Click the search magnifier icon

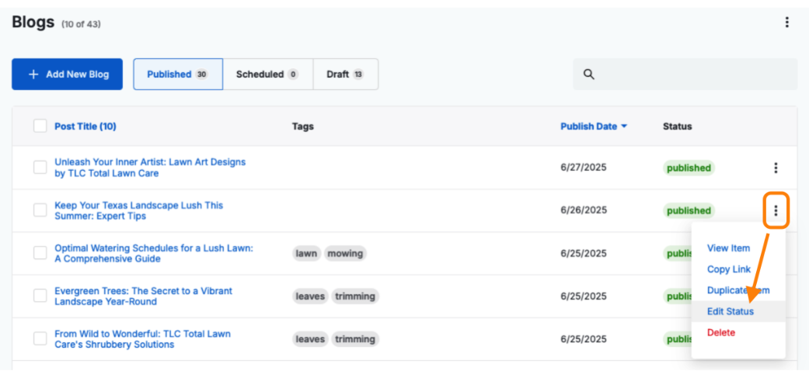tap(588, 75)
